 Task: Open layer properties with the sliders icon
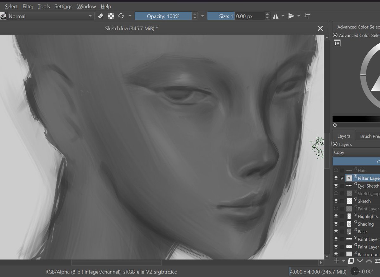click(x=378, y=261)
